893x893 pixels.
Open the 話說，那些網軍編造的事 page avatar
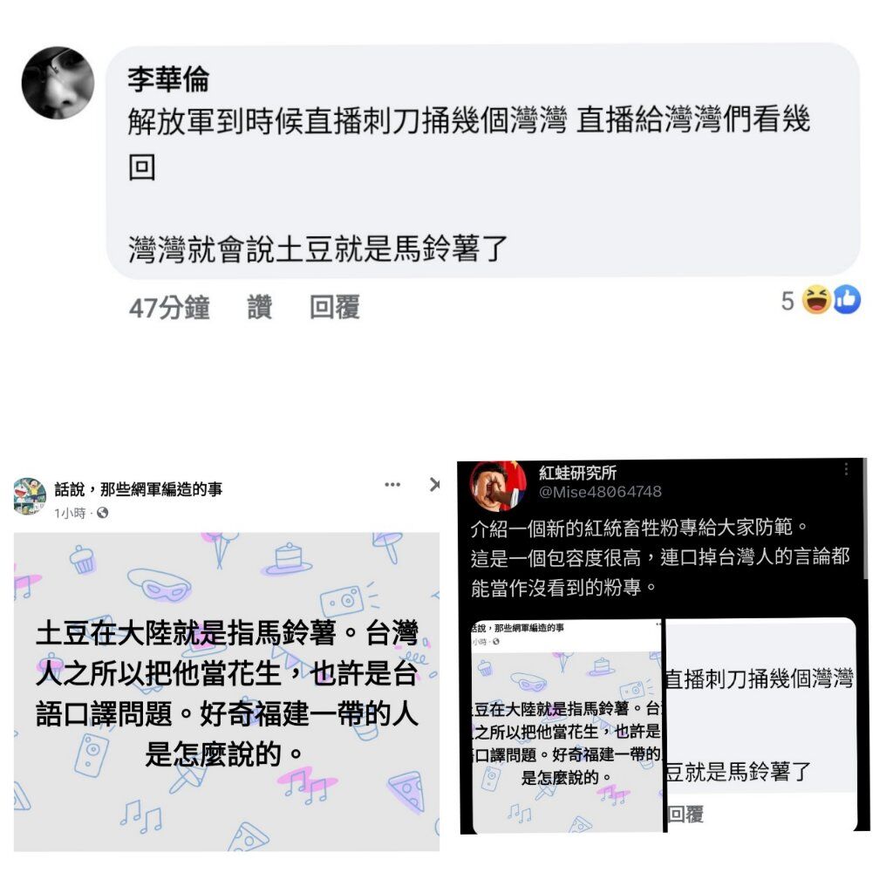[x=30, y=496]
